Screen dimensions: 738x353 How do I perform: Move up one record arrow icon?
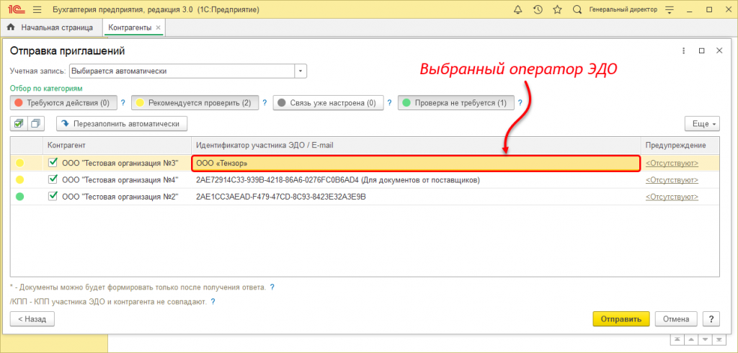[x=690, y=340]
